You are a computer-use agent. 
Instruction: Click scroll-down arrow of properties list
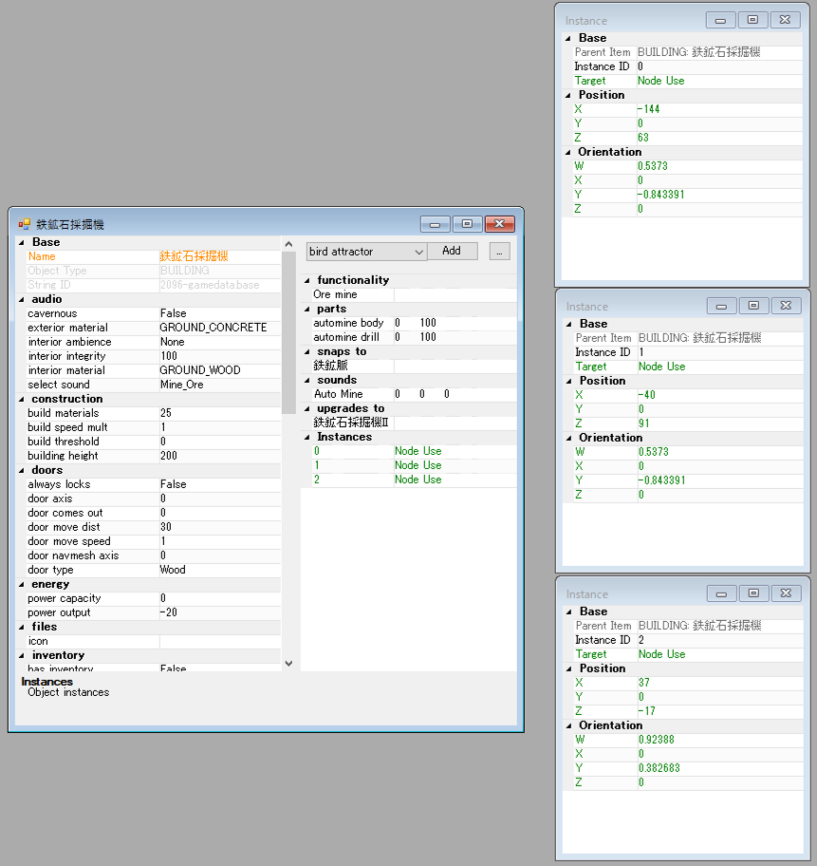[x=288, y=664]
